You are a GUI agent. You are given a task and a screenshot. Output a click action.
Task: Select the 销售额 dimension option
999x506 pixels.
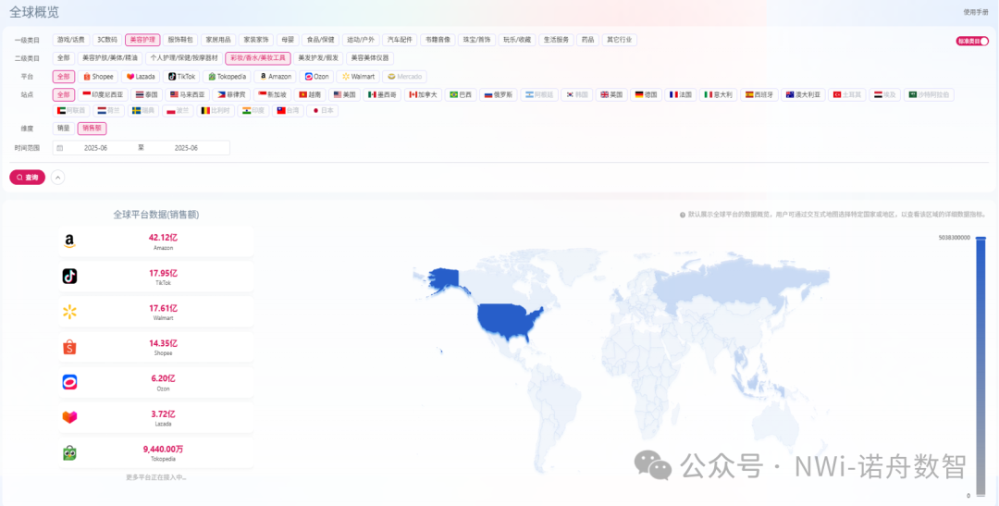[92, 129]
